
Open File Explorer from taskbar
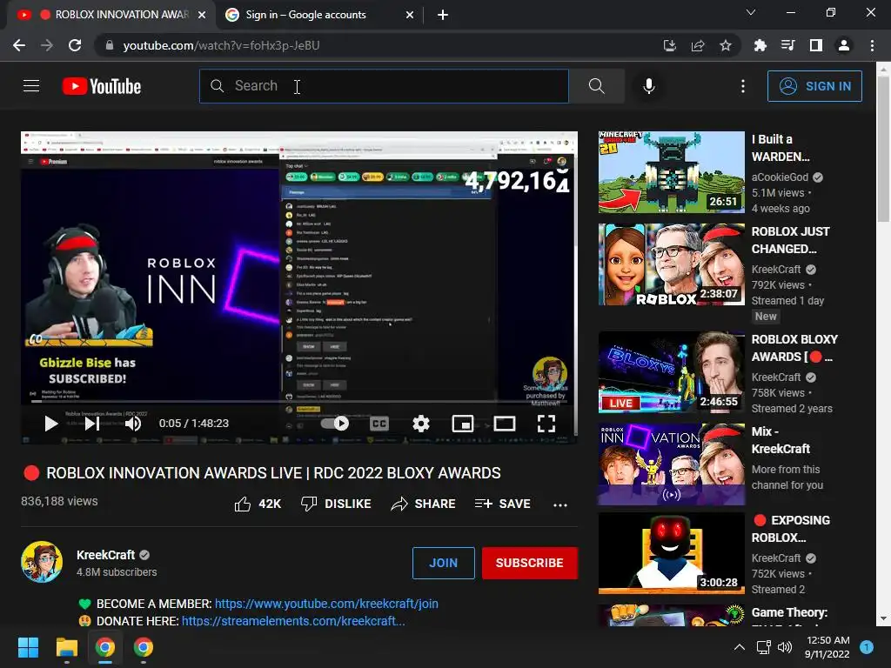(66, 647)
